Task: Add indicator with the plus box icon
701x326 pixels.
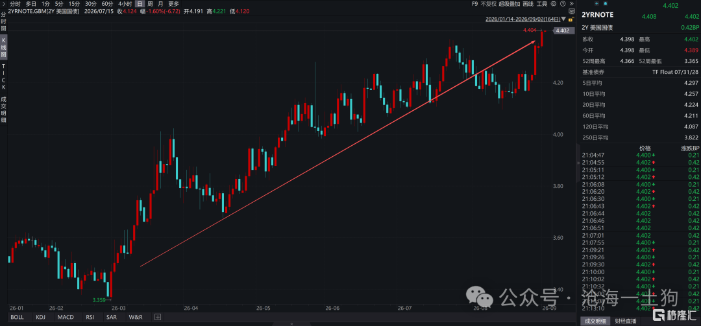Action: pyautogui.click(x=157, y=317)
